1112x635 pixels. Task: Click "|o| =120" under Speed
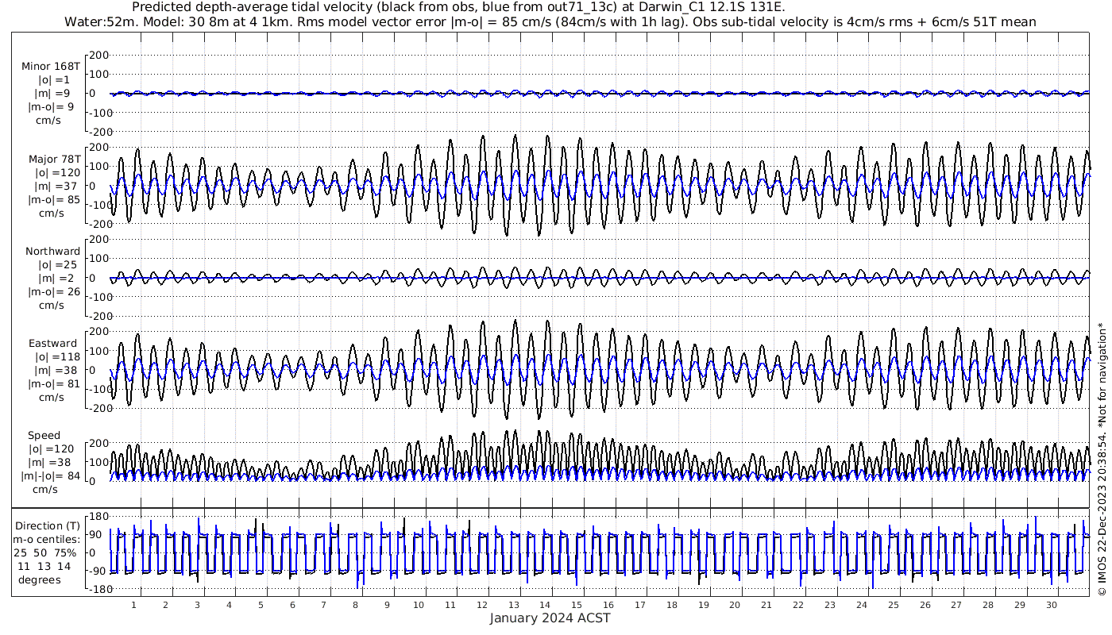tap(52, 449)
